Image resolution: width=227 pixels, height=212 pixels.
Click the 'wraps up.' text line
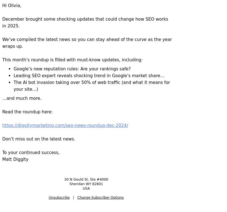12,46
